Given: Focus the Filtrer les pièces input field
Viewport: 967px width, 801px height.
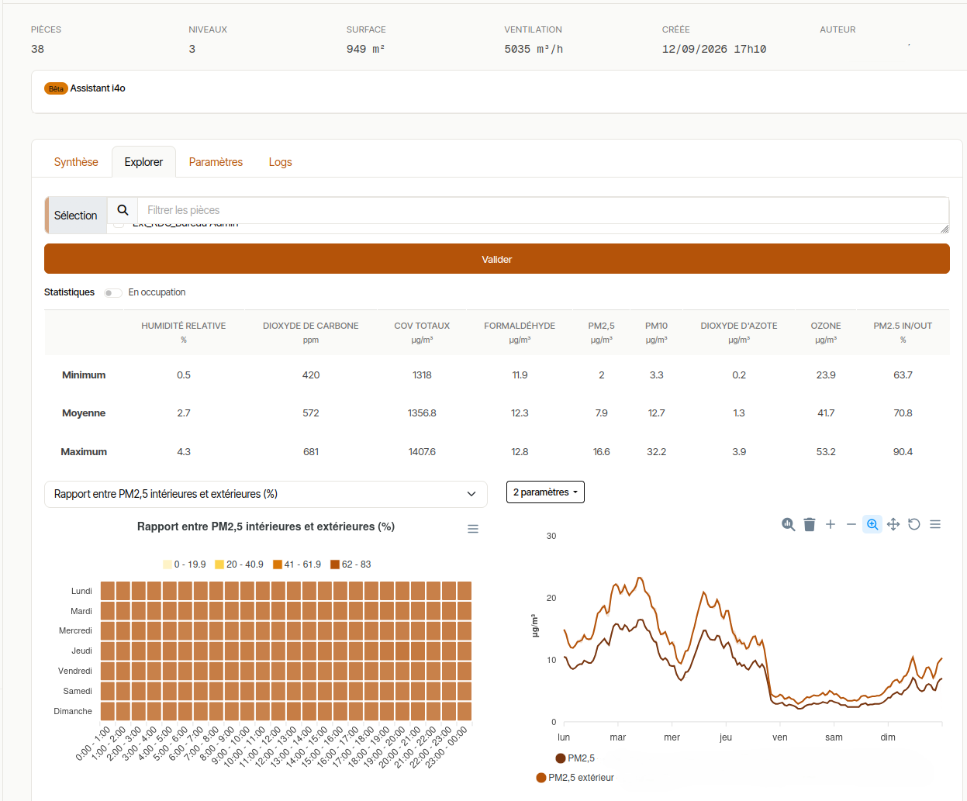Looking at the screenshot, I should click(543, 210).
